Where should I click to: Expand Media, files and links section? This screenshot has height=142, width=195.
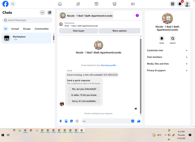coord(167,64)
